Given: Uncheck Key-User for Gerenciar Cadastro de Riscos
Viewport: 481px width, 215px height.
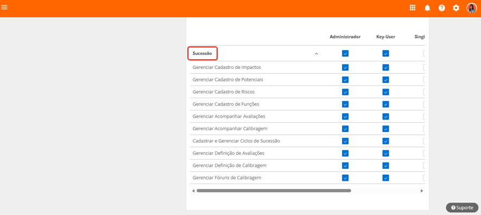Looking at the screenshot, I should (385, 92).
